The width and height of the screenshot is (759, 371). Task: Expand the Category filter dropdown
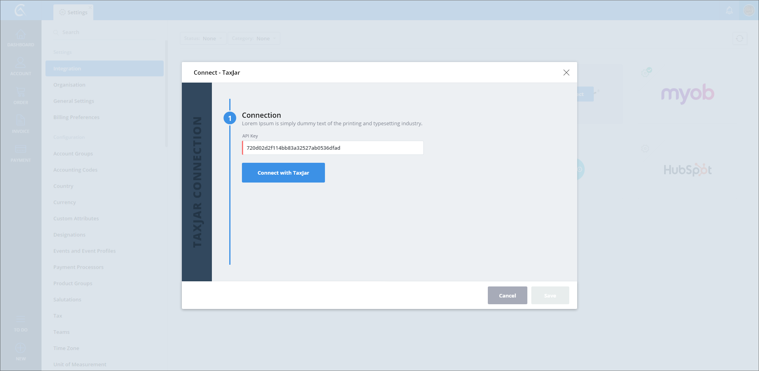(253, 38)
